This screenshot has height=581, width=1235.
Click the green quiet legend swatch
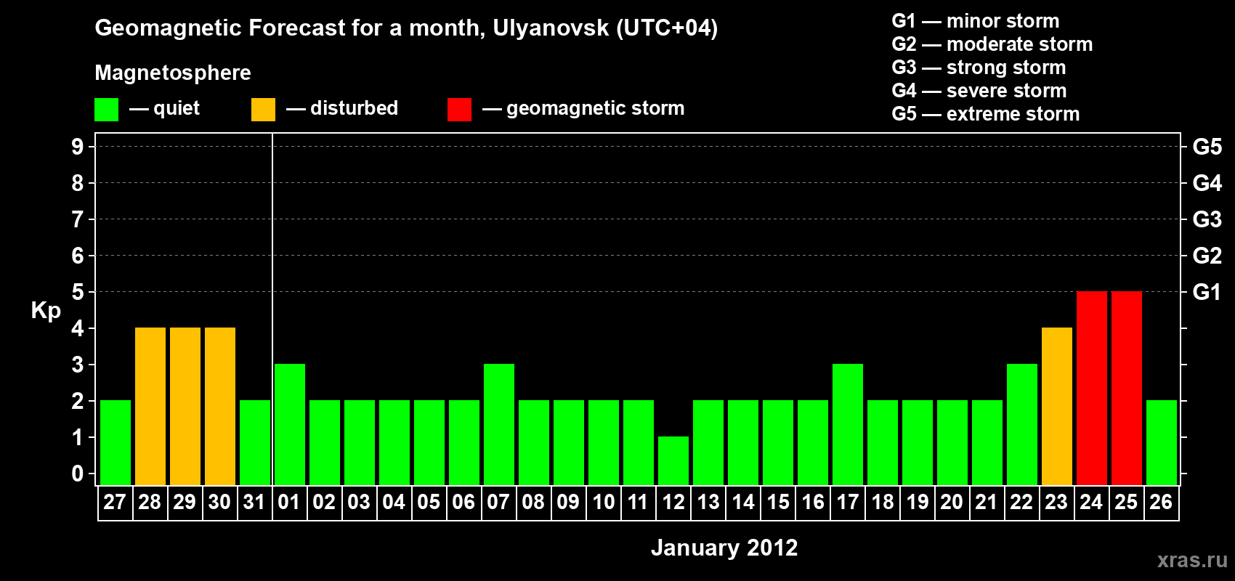tap(107, 110)
